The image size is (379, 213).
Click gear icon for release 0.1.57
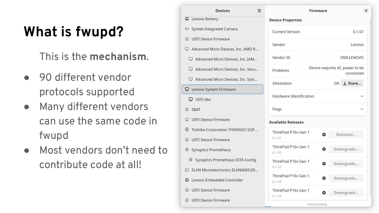pyautogui.click(x=324, y=135)
